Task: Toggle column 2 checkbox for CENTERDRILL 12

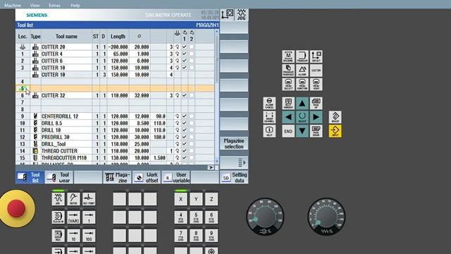Action: click(192, 116)
